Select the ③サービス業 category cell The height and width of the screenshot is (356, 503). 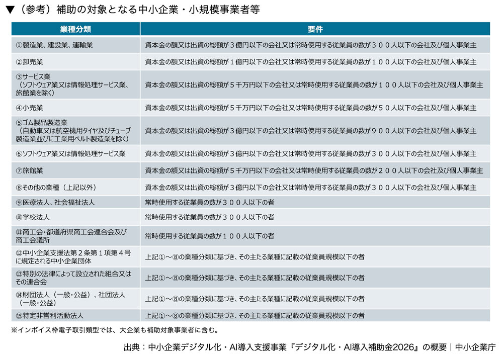(76, 84)
